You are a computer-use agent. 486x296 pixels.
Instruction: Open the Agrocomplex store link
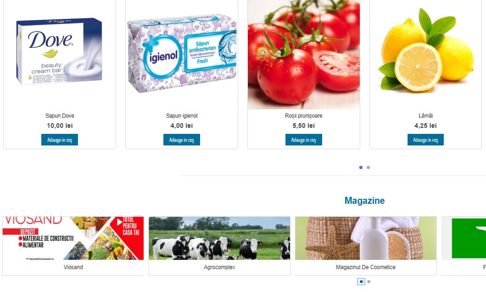tap(220, 267)
